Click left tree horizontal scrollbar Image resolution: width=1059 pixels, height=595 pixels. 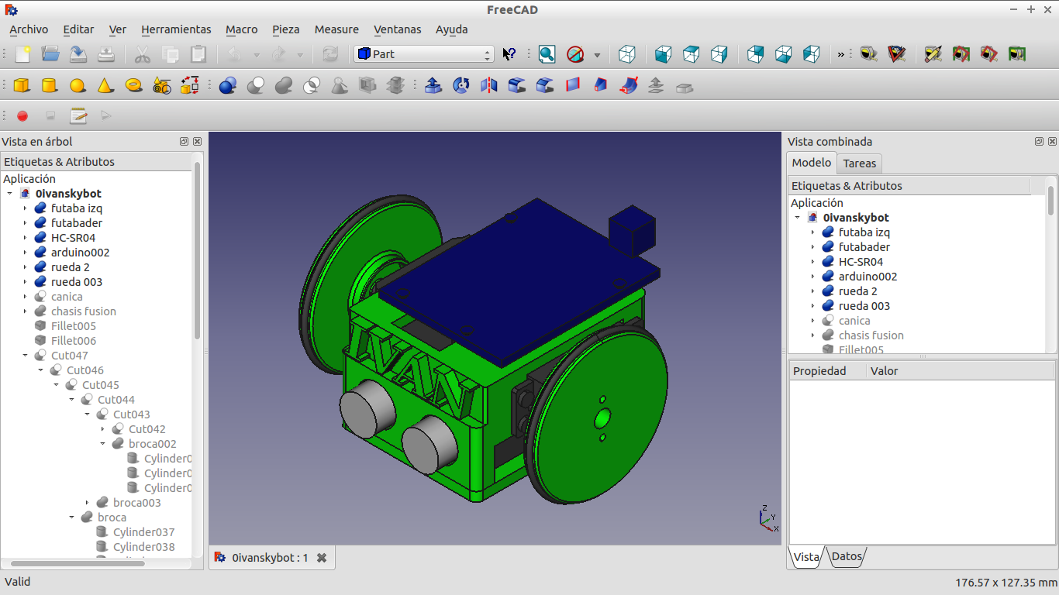coord(78,563)
